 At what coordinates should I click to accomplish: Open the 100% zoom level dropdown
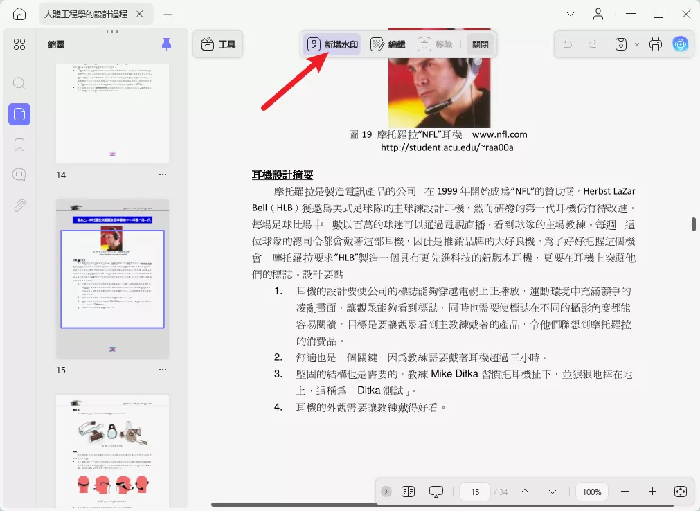pyautogui.click(x=592, y=492)
